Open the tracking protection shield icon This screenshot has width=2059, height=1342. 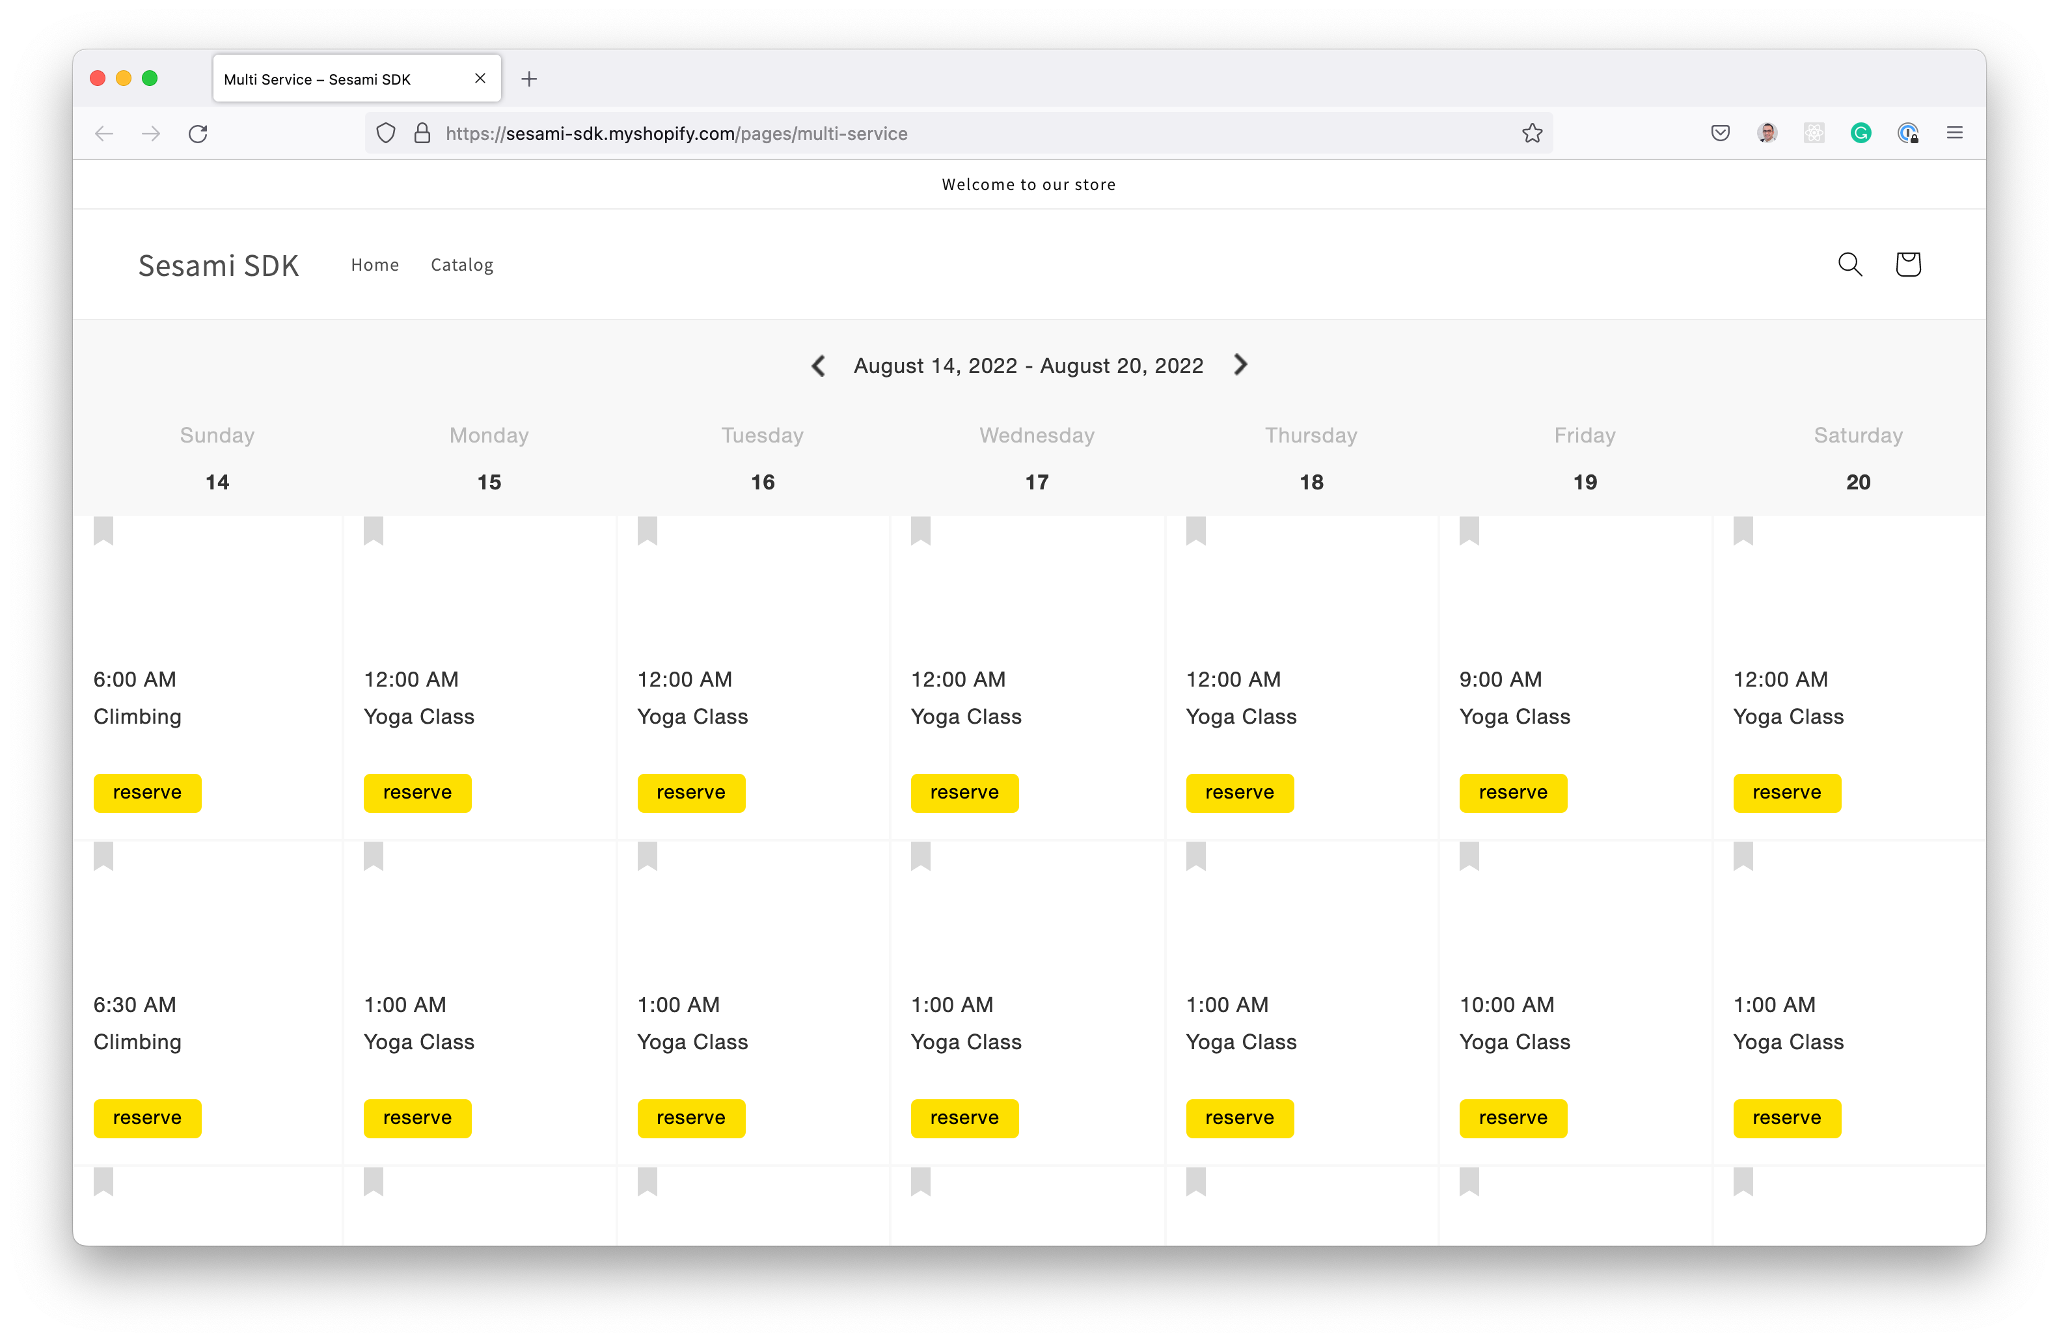point(386,133)
